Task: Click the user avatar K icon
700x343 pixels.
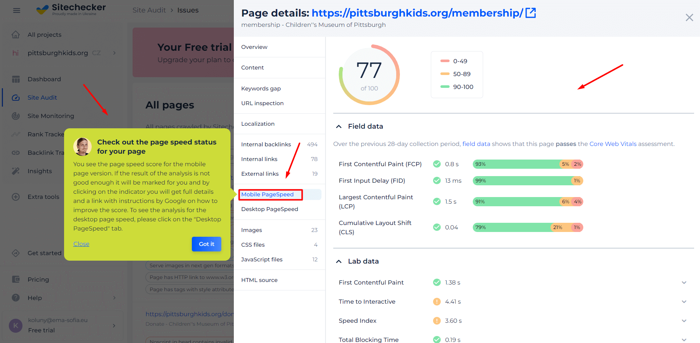Action: (15, 325)
